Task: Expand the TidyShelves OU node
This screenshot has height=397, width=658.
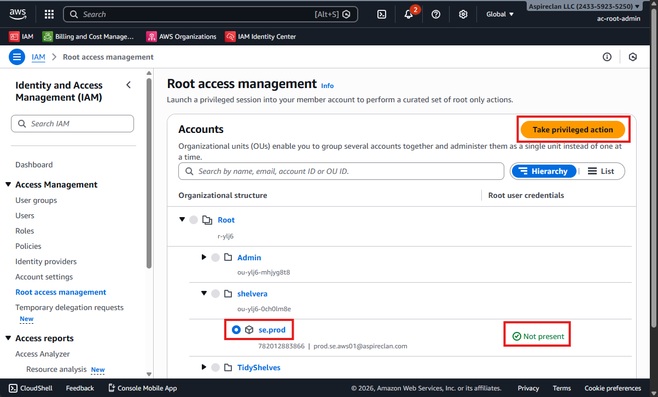Action: pyautogui.click(x=204, y=367)
